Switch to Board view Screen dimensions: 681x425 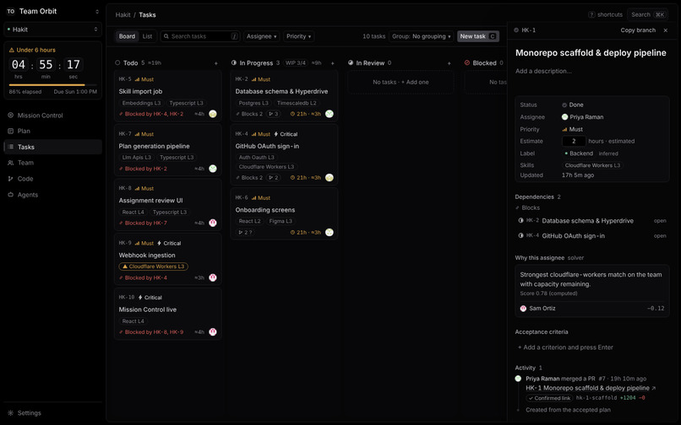tap(127, 36)
